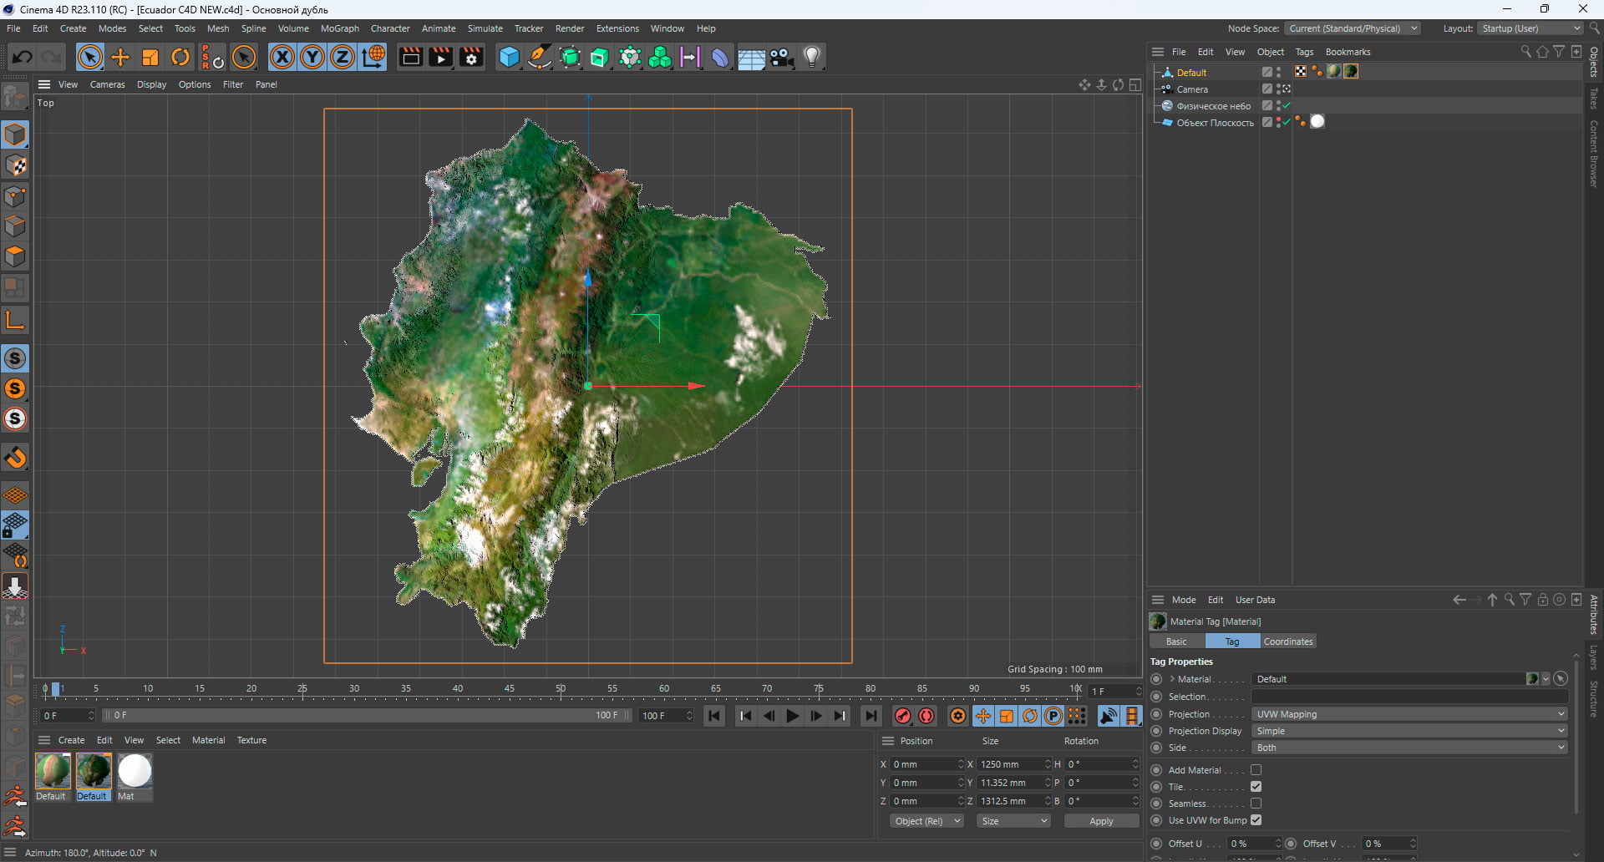Open the Layout dropdown Startup (User)
Viewport: 1604px width, 862px height.
pyautogui.click(x=1530, y=28)
